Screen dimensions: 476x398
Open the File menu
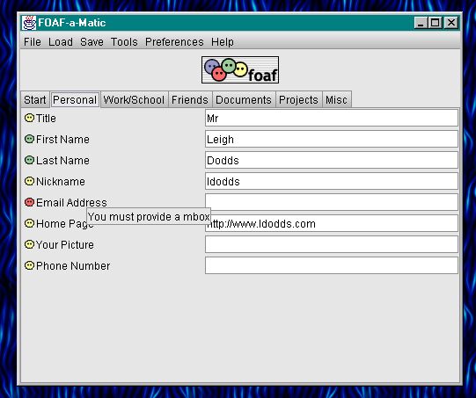33,42
